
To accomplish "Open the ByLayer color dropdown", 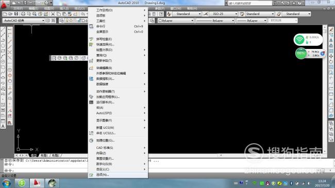I will pos(176,21).
